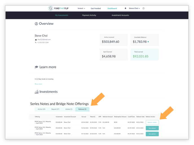
Task: Click the $11,000.00 rollover amount cell
Action: [x=106, y=122]
